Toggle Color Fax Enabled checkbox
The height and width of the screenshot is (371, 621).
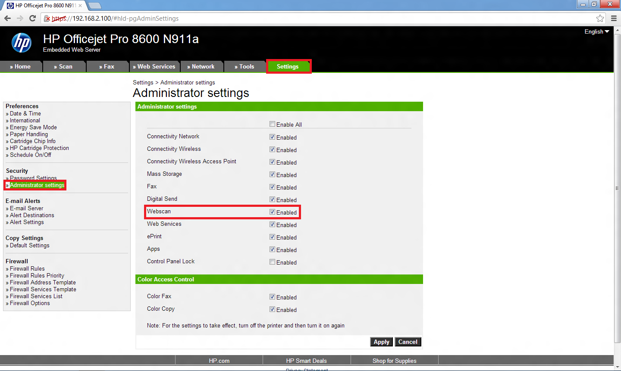coord(272,297)
